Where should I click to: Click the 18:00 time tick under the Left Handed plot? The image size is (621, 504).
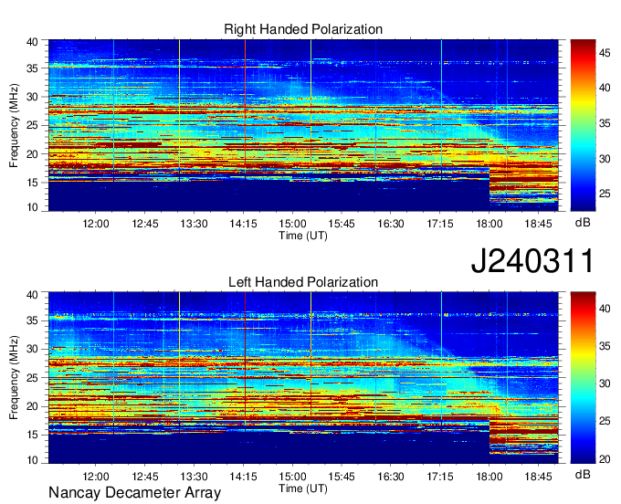coord(489,477)
